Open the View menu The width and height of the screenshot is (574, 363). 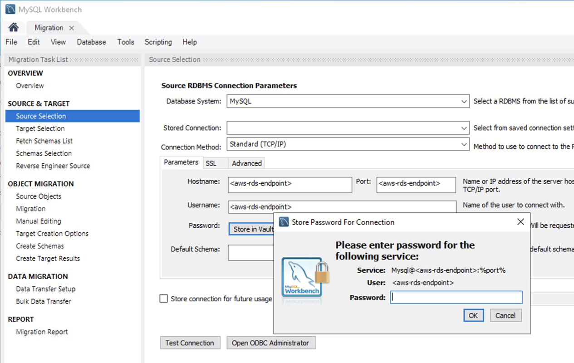coord(58,42)
